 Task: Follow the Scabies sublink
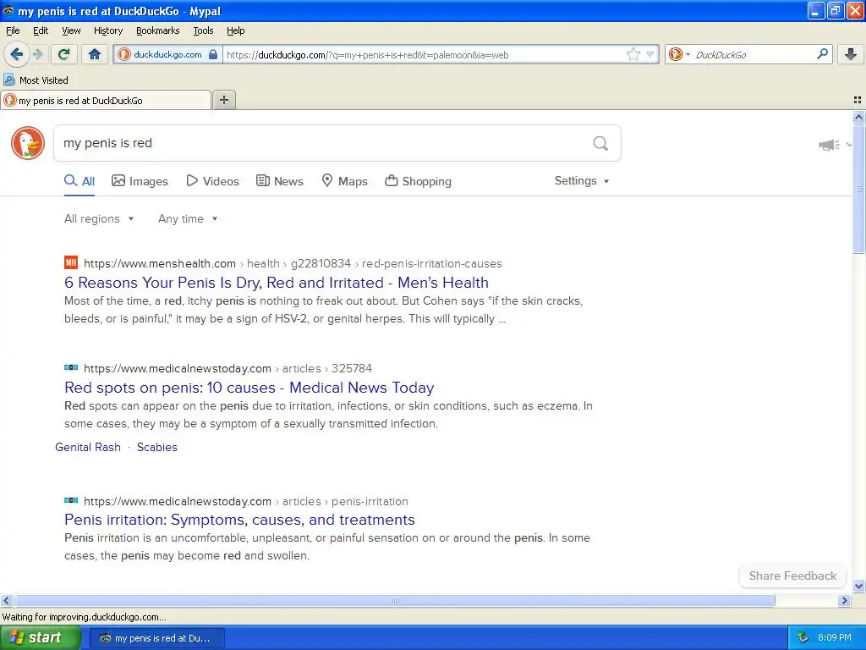156,447
